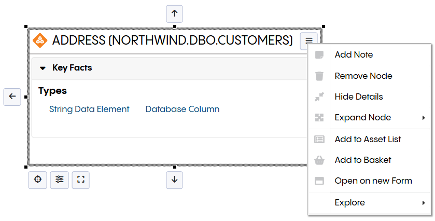The image size is (435, 221).
Task: Click the orange database column icon
Action: click(40, 40)
